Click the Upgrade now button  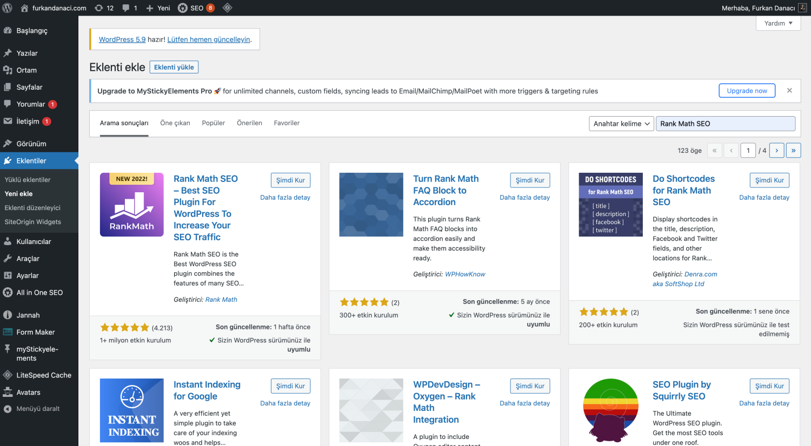point(747,91)
